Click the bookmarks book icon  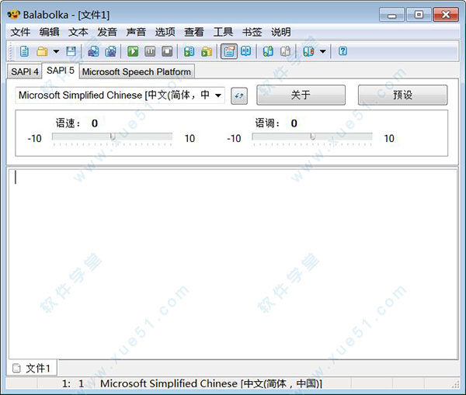click(308, 51)
